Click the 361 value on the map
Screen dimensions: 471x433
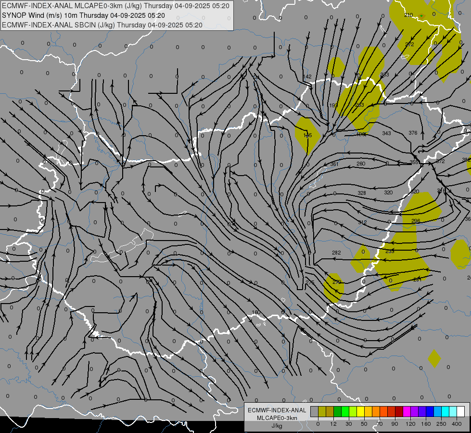click(334, 164)
